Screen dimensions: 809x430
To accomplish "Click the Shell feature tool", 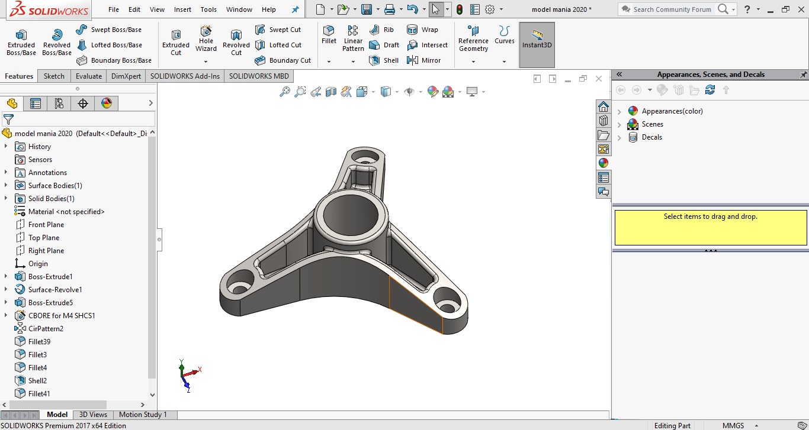I will 384,60.
